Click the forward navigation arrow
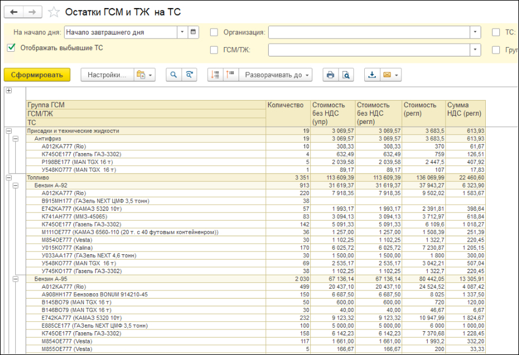Viewport: 519px width, 355px height. 32,12
